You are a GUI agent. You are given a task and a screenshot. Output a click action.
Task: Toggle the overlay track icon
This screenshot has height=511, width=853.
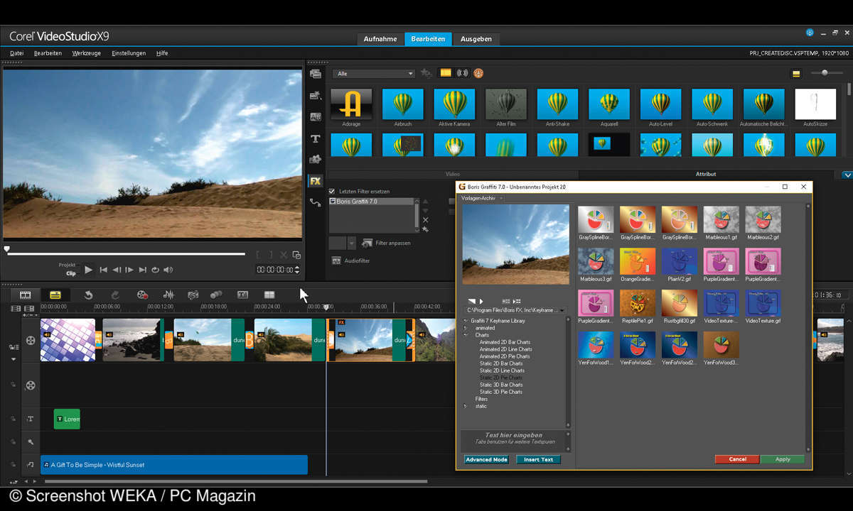31,385
